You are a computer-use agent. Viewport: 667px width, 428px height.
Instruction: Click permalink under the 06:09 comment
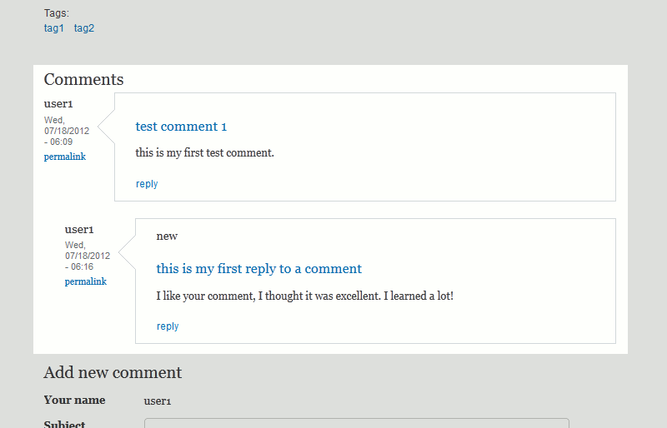pyautogui.click(x=65, y=157)
